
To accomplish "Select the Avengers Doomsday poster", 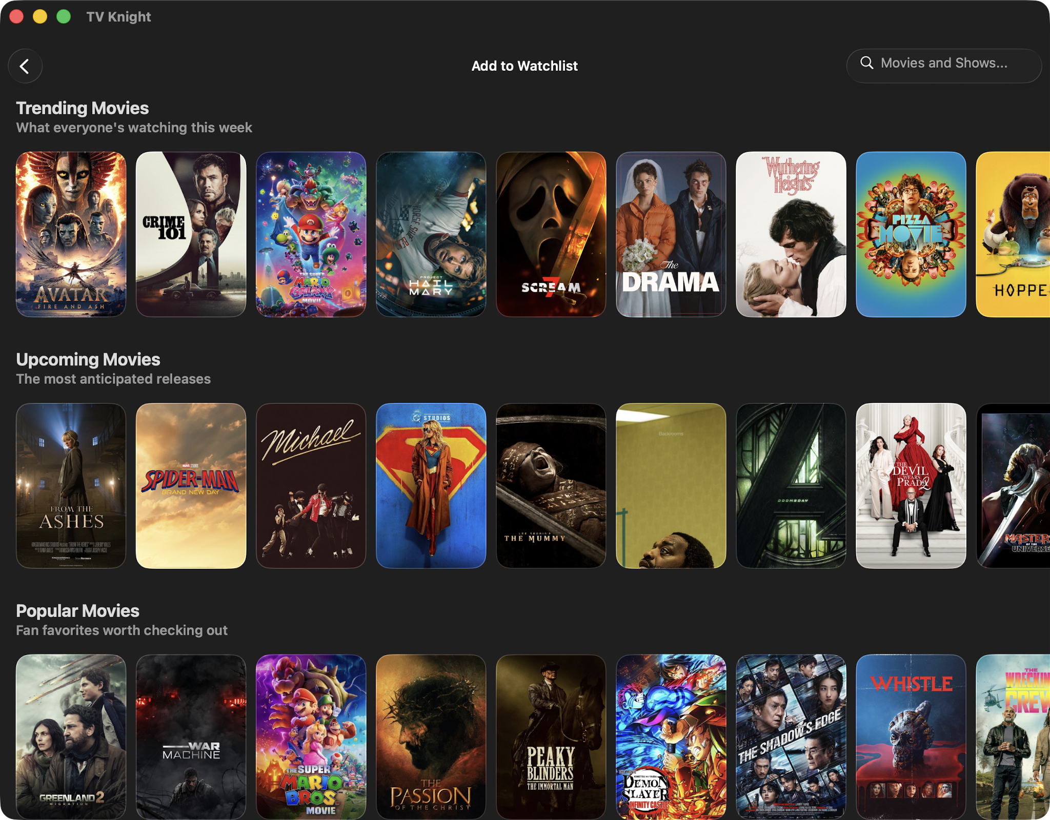I will pos(791,485).
